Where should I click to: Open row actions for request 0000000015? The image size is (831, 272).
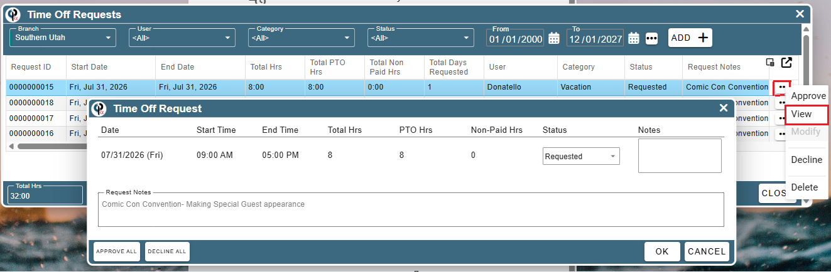(x=781, y=87)
